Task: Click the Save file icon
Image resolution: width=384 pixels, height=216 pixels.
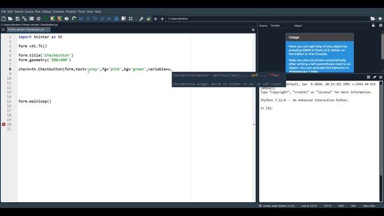Action: pyautogui.click(x=17, y=19)
